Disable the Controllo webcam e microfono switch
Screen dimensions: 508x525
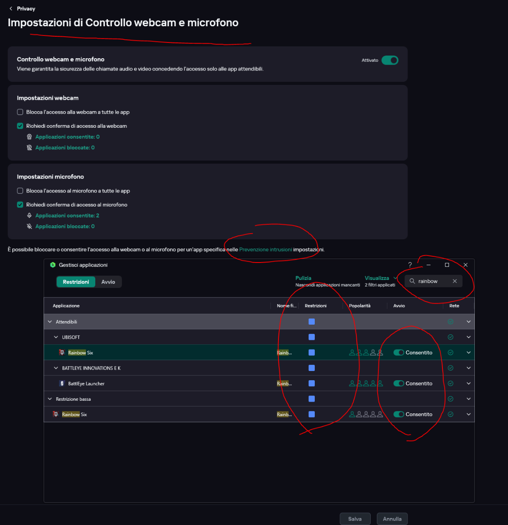click(x=390, y=60)
